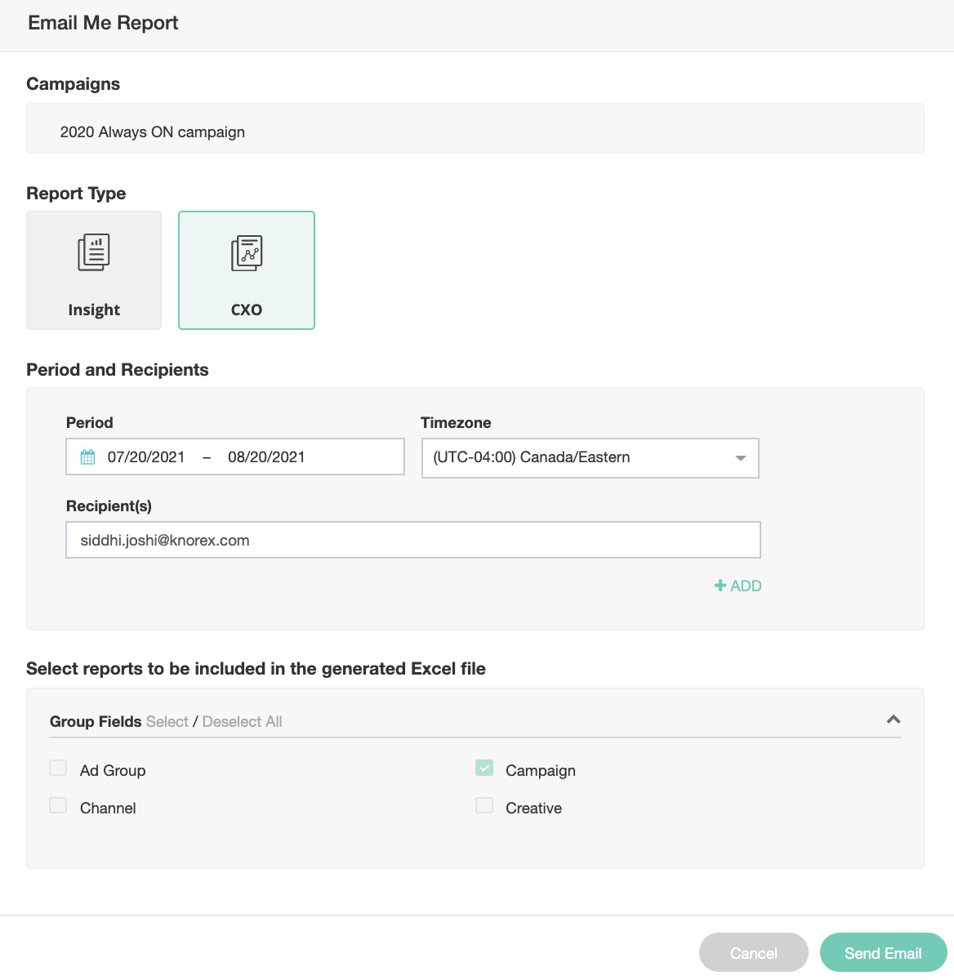Select the CXO report type card
Screen dimensions: 954x980
pyautogui.click(x=247, y=271)
